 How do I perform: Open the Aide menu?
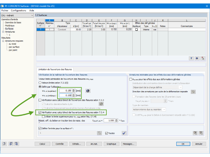[32, 10]
